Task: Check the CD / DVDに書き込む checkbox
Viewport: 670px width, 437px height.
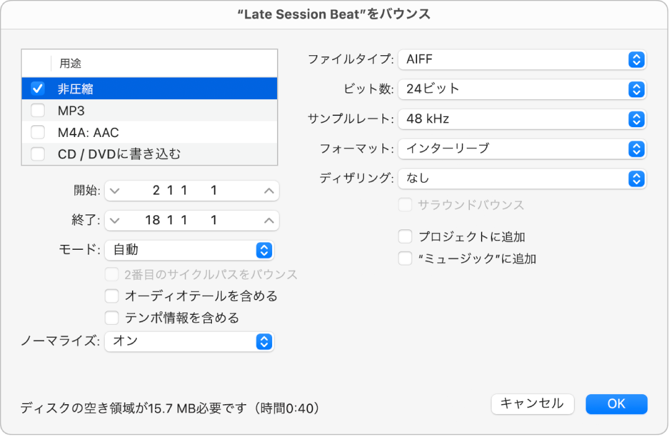Action: (x=38, y=154)
